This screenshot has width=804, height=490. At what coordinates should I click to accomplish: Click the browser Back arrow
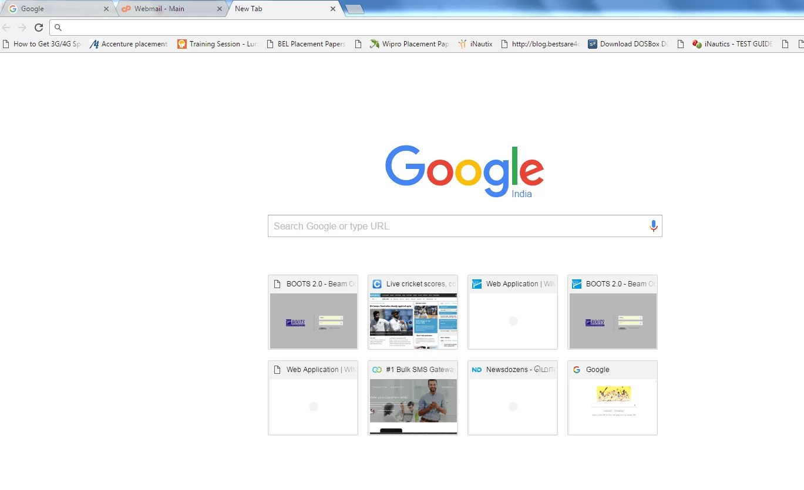coord(6,28)
